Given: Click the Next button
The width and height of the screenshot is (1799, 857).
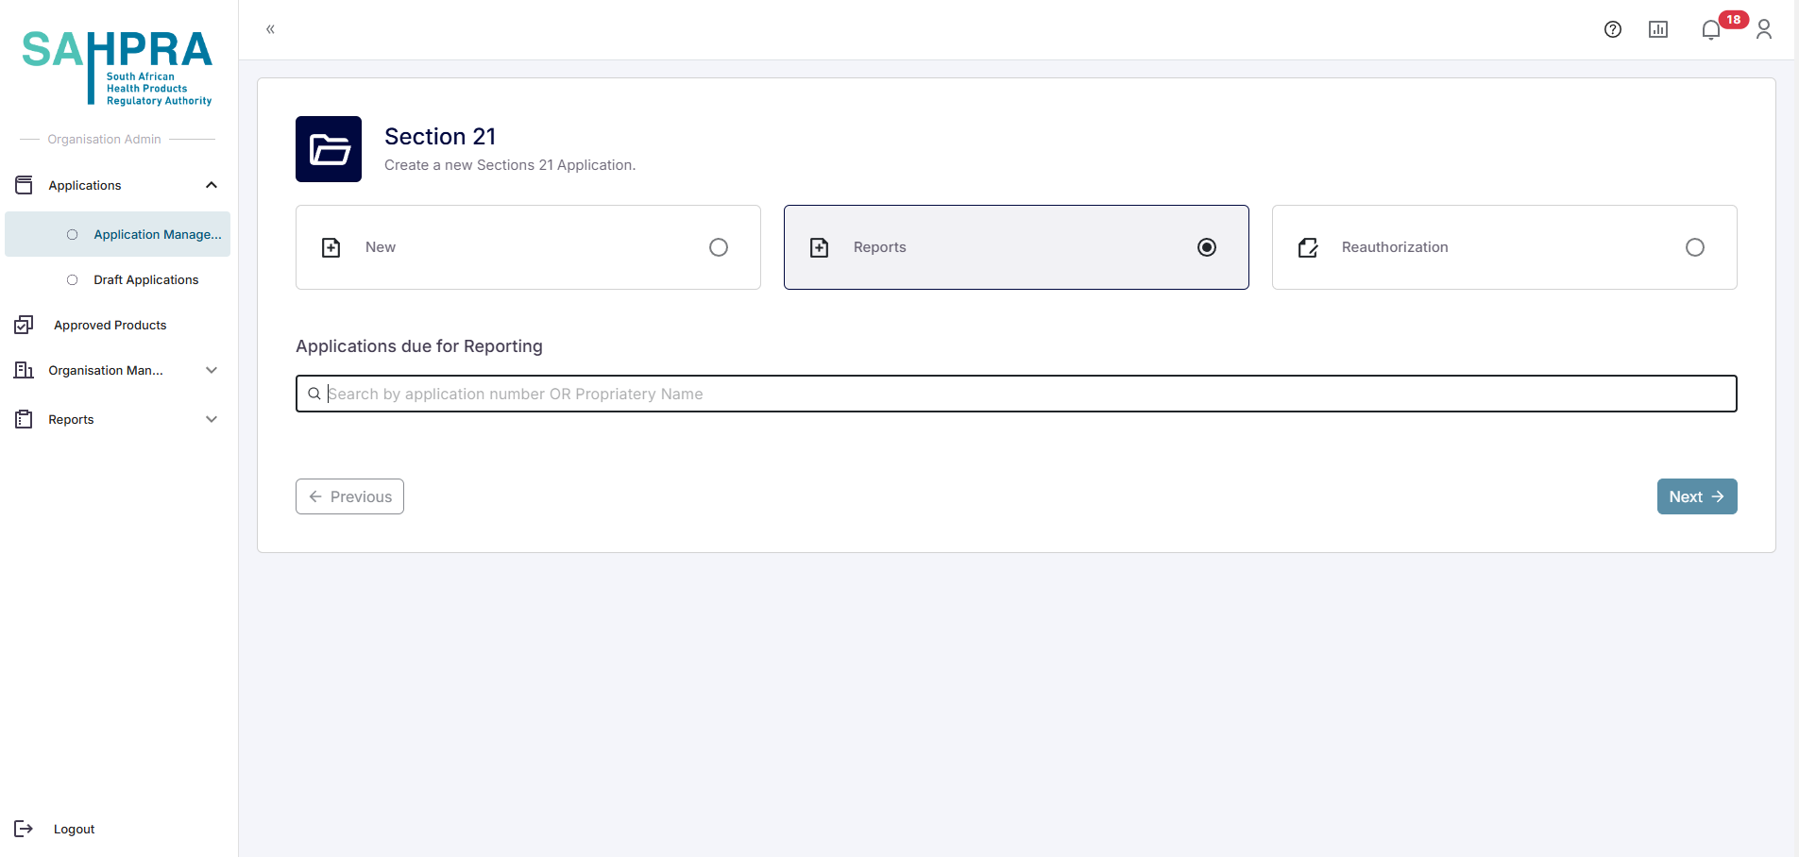Looking at the screenshot, I should [x=1697, y=496].
